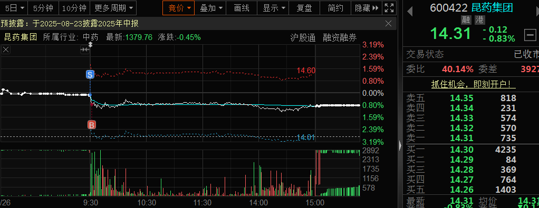Click the 昆药集团 name in chart header
The image size is (539, 208).
click(x=20, y=37)
